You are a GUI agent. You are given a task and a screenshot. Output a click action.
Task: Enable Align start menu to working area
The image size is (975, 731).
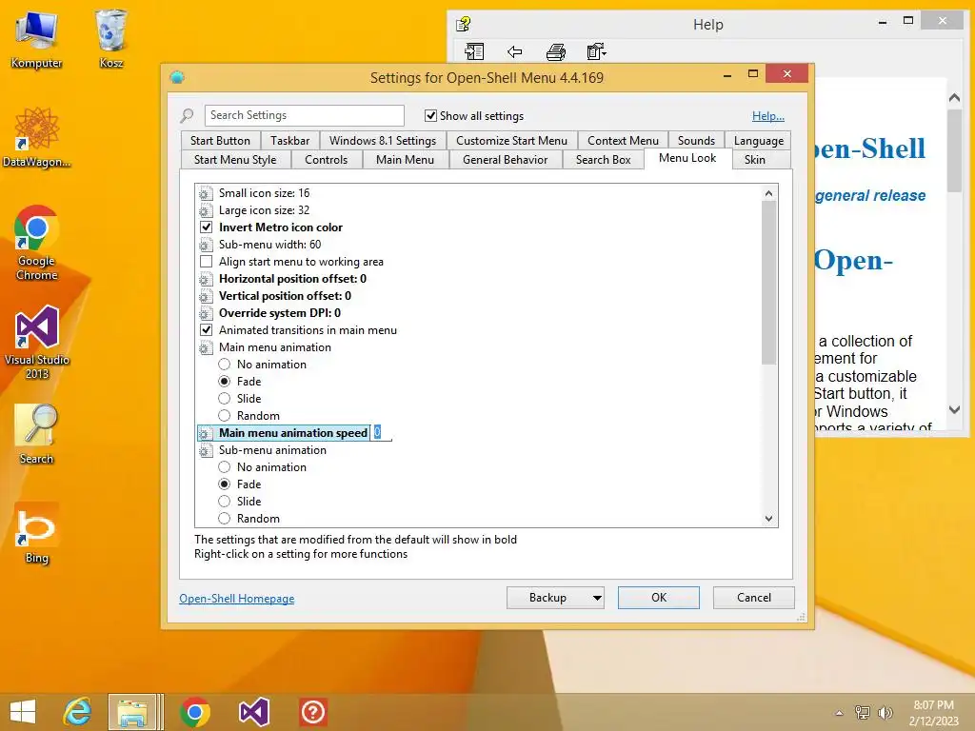point(206,262)
